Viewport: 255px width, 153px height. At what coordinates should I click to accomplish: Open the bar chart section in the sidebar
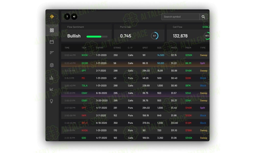click(x=52, y=78)
